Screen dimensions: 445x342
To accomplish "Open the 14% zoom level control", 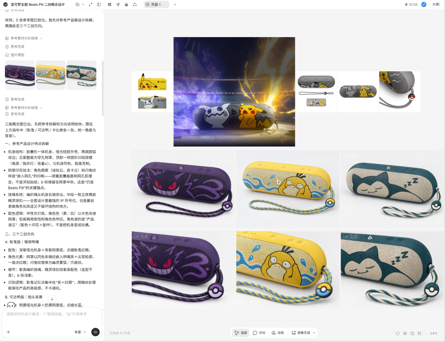I will pos(433,333).
